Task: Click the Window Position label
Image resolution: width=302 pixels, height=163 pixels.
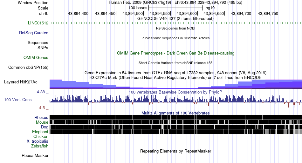Action: 33,3
